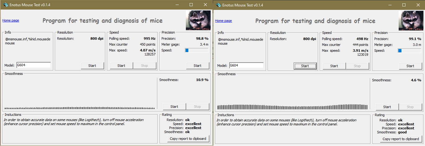Open Home page link in right window
Image resolution: width=425 pixels, height=146 pixels.
(x=223, y=21)
